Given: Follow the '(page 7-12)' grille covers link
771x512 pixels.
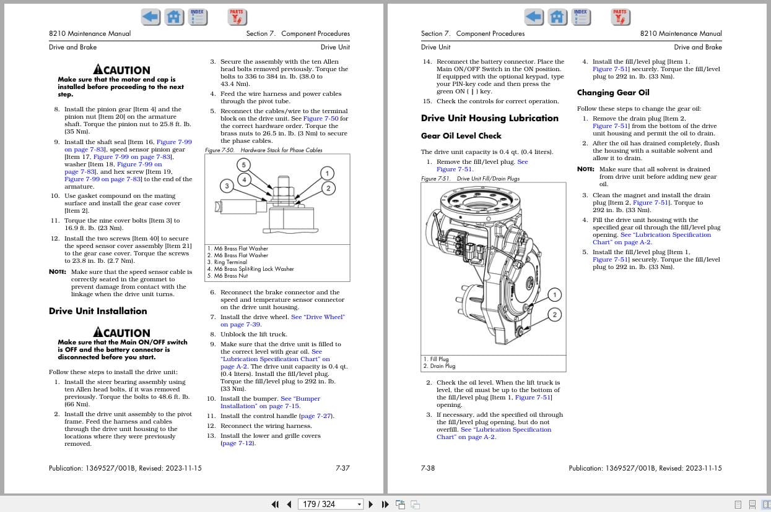Looking at the screenshot, I should tap(238, 443).
